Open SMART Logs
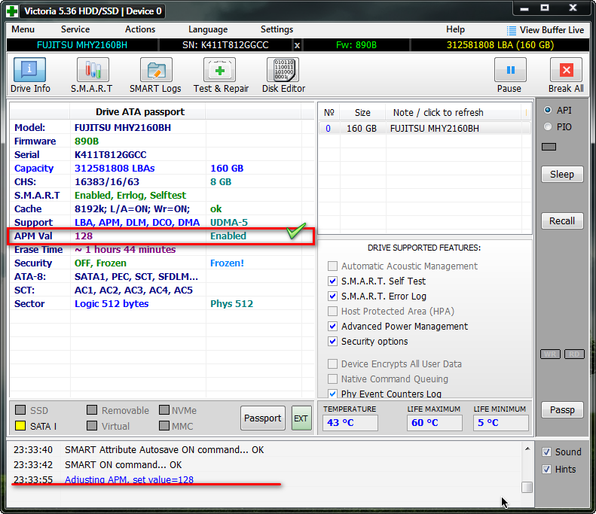Screen dimensions: 596x514 tap(156, 69)
